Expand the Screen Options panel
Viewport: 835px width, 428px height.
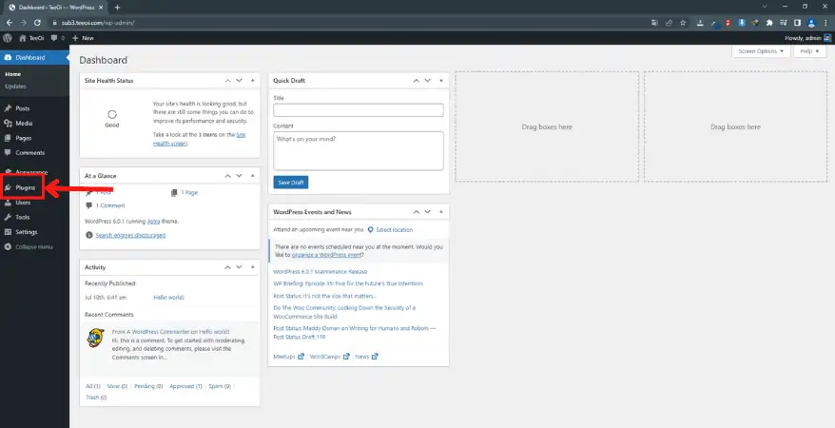coord(761,51)
